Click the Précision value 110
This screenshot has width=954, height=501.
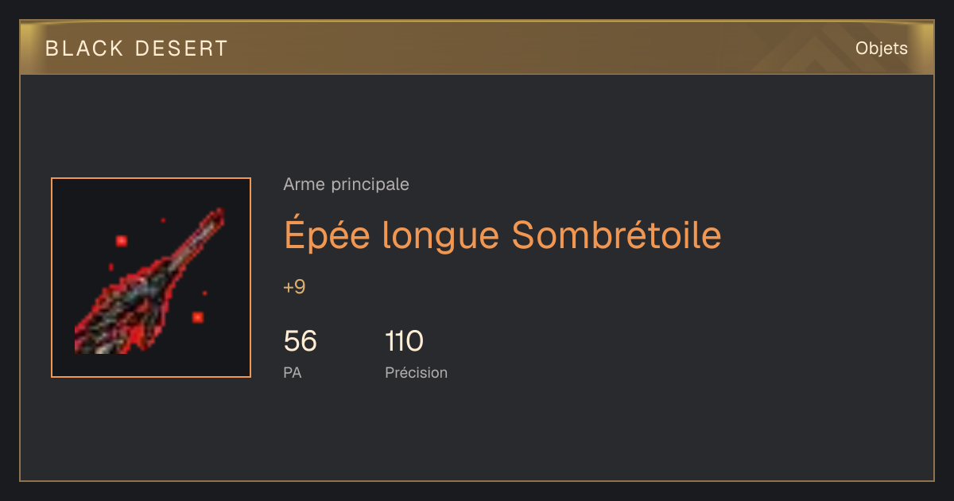point(404,341)
